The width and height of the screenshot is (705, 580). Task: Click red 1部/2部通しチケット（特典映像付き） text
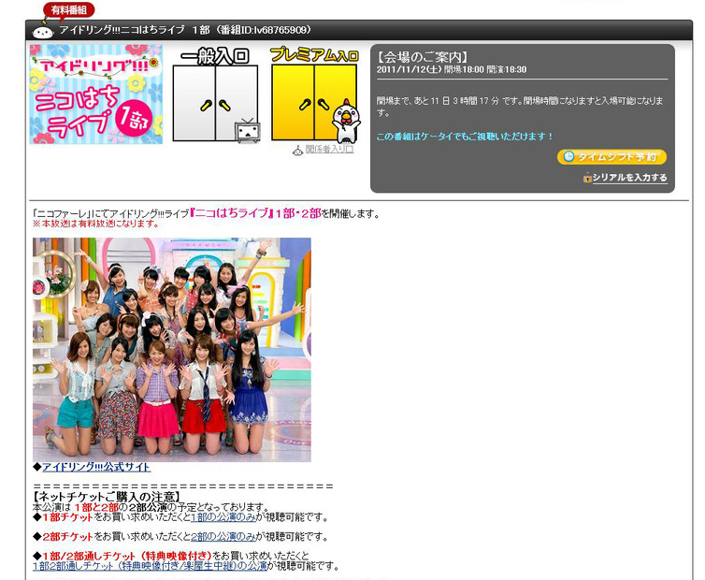[x=127, y=557]
